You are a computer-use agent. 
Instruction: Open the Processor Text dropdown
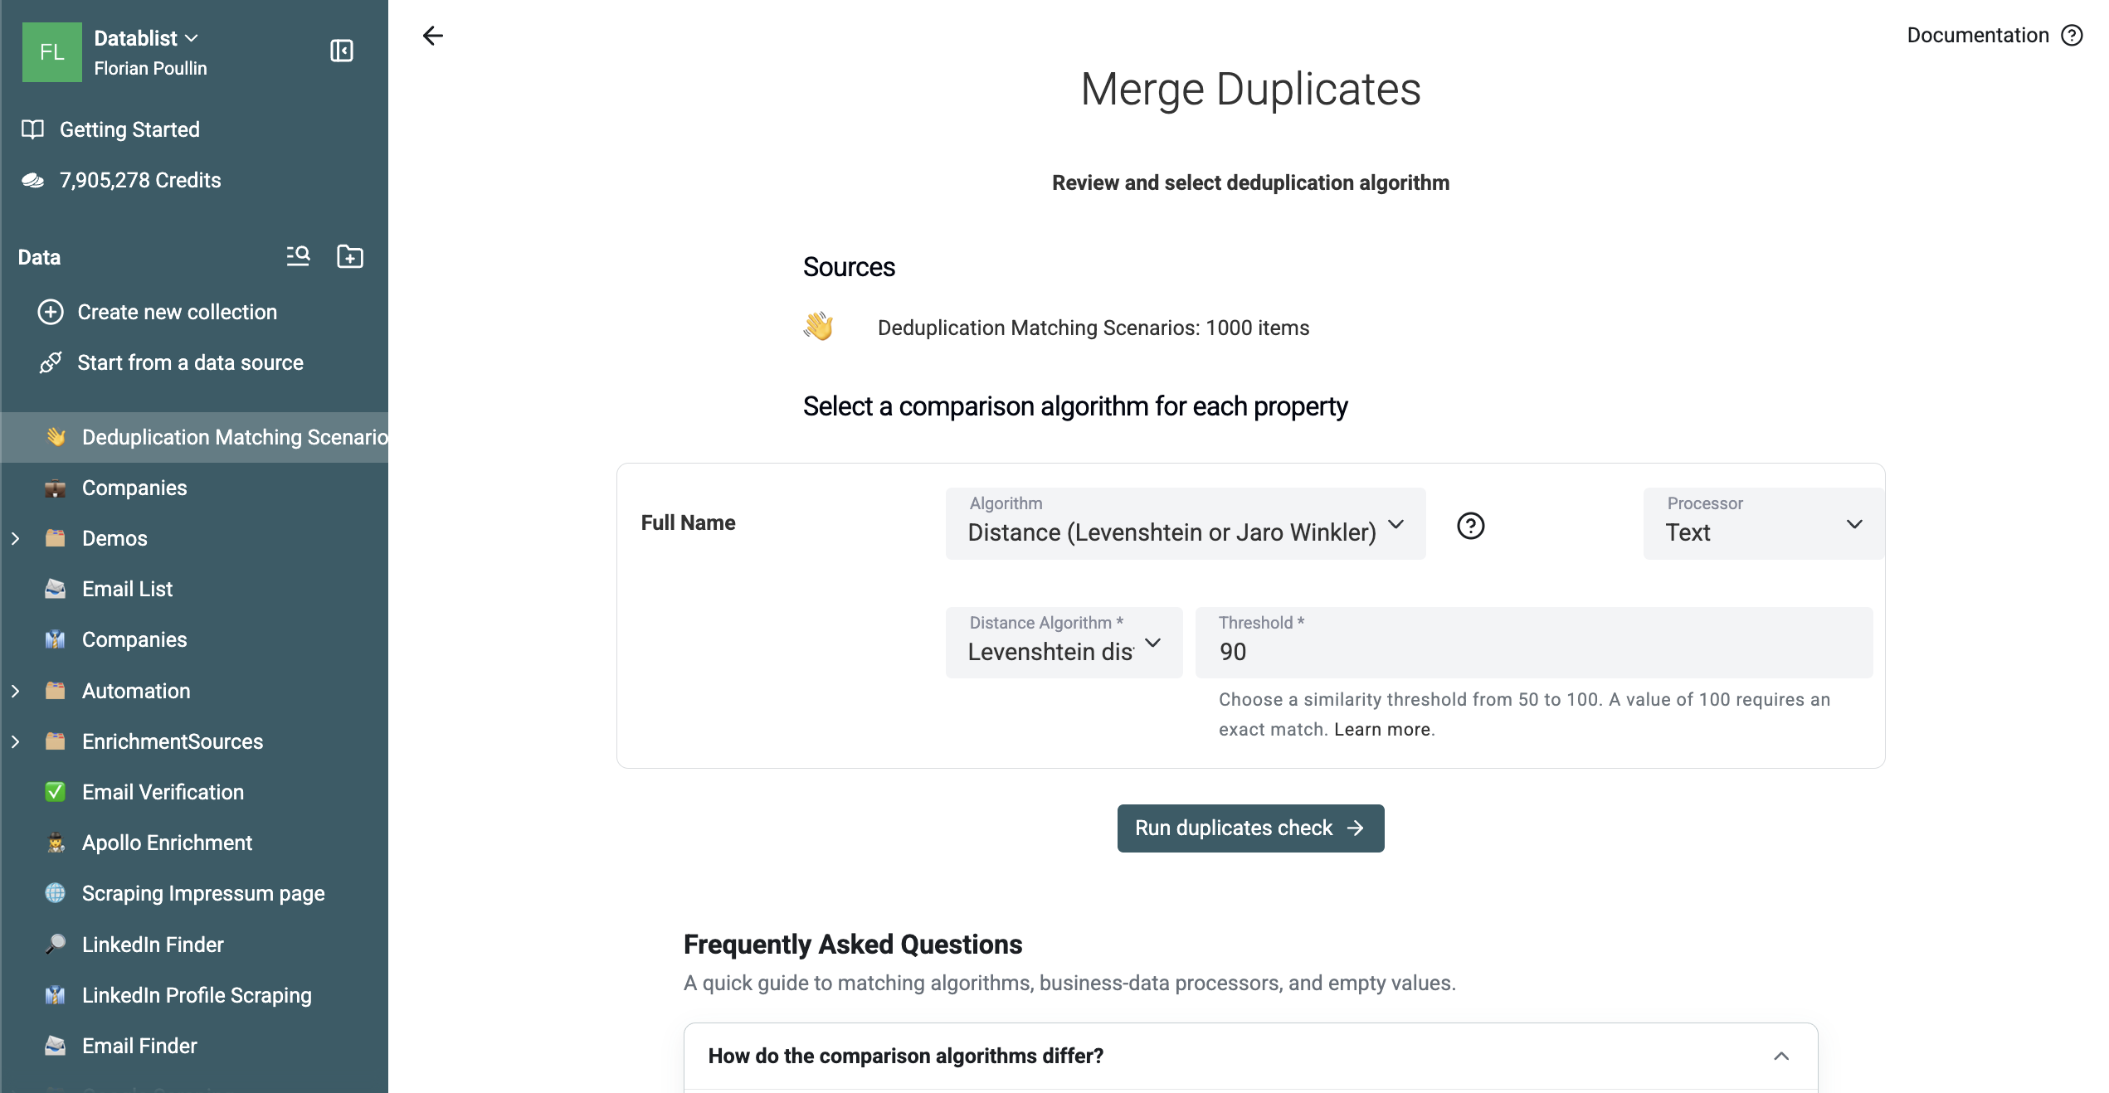pyautogui.click(x=1763, y=523)
